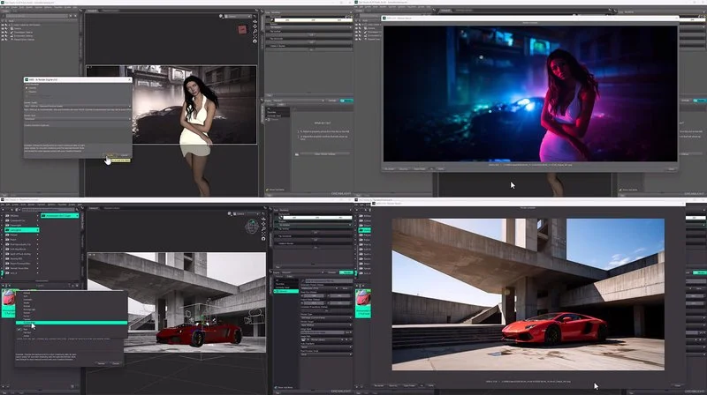Select the teal highlighted subcategory in bottom-left second column
707x395 pixels.
tap(59, 216)
